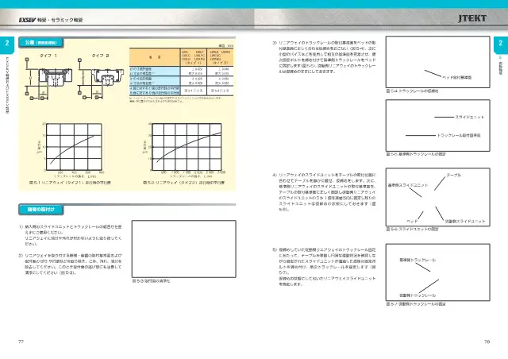
Task: Click the タイプ 2 label above the drawing
Action: (x=101, y=56)
